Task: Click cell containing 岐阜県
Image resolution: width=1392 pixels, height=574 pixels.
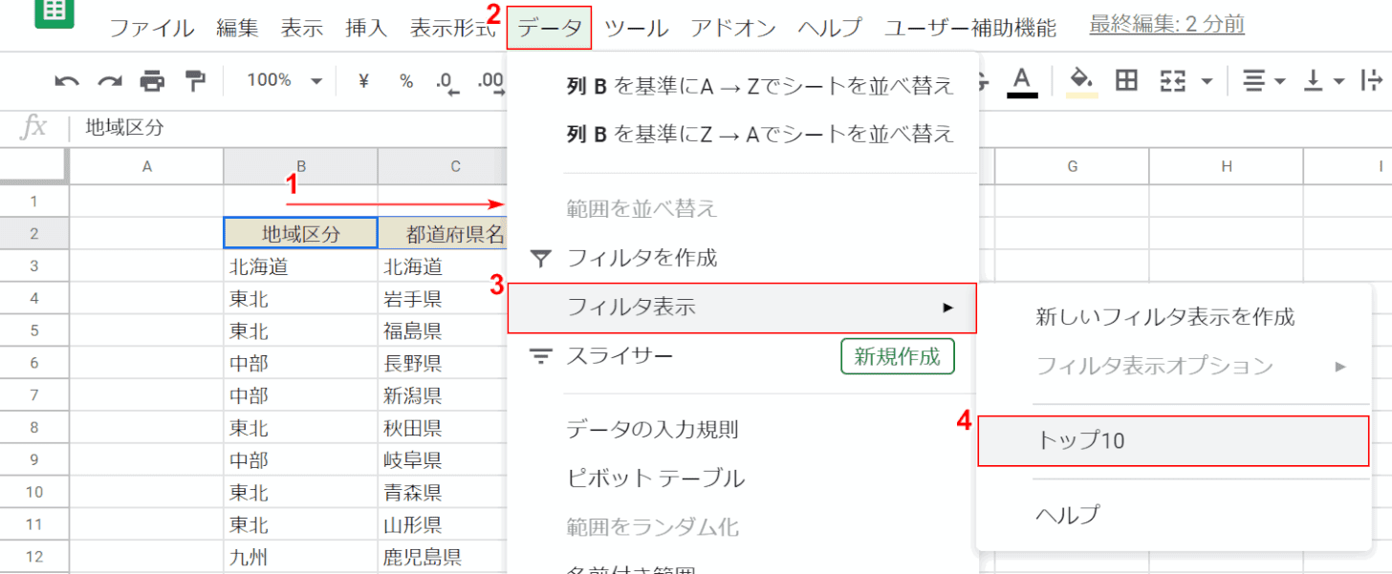Action: point(443,460)
